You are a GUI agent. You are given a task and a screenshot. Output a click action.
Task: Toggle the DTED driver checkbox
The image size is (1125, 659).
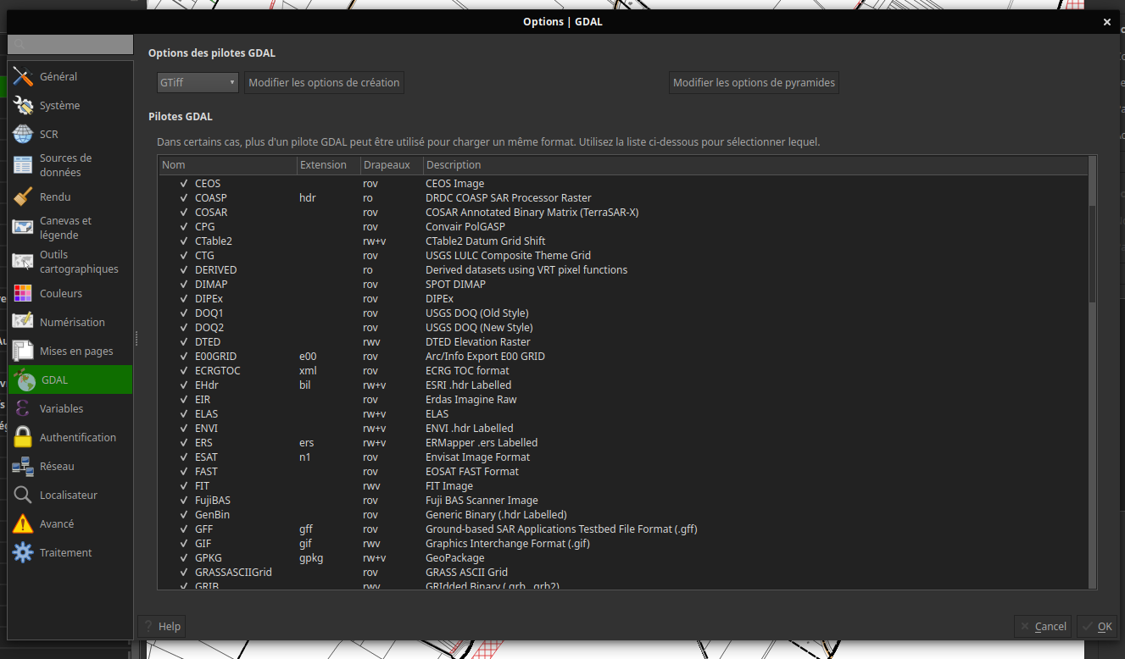183,341
